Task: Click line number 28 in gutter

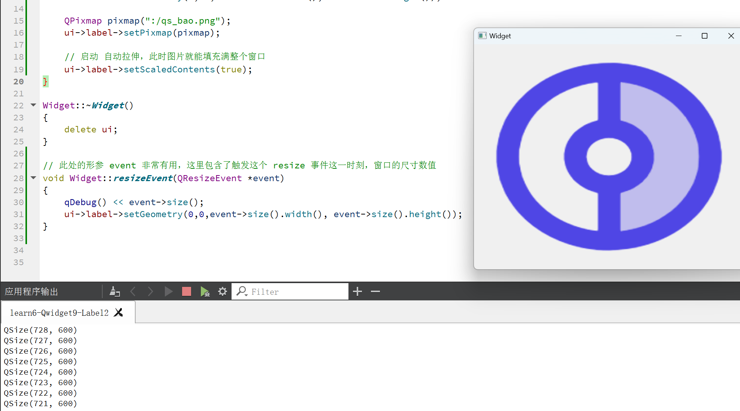Action: tap(18, 178)
